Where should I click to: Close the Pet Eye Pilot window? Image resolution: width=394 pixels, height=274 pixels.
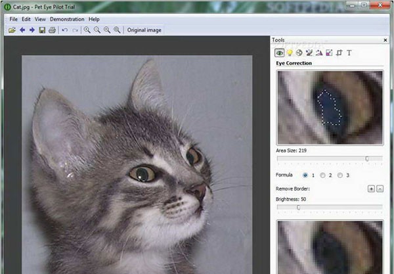pos(380,5)
